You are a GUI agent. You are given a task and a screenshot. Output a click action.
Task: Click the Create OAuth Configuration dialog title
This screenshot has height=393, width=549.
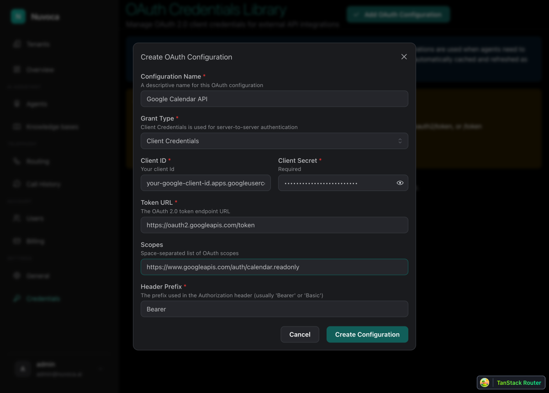point(186,57)
